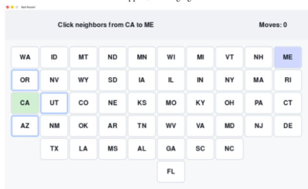This screenshot has width=308, height=189.
Task: Click the Moves counter label
Action: point(273,25)
